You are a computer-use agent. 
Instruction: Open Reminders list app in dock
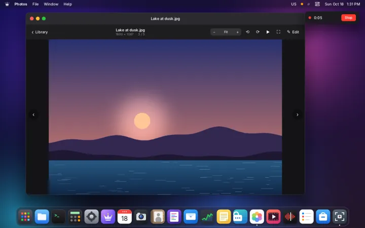click(306, 217)
